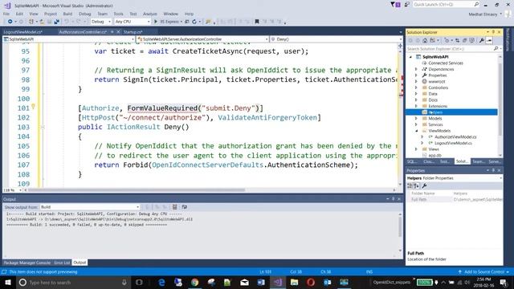This screenshot has height=289, width=514.
Task: Open the Debug configuration dropdown
Action: point(101,22)
